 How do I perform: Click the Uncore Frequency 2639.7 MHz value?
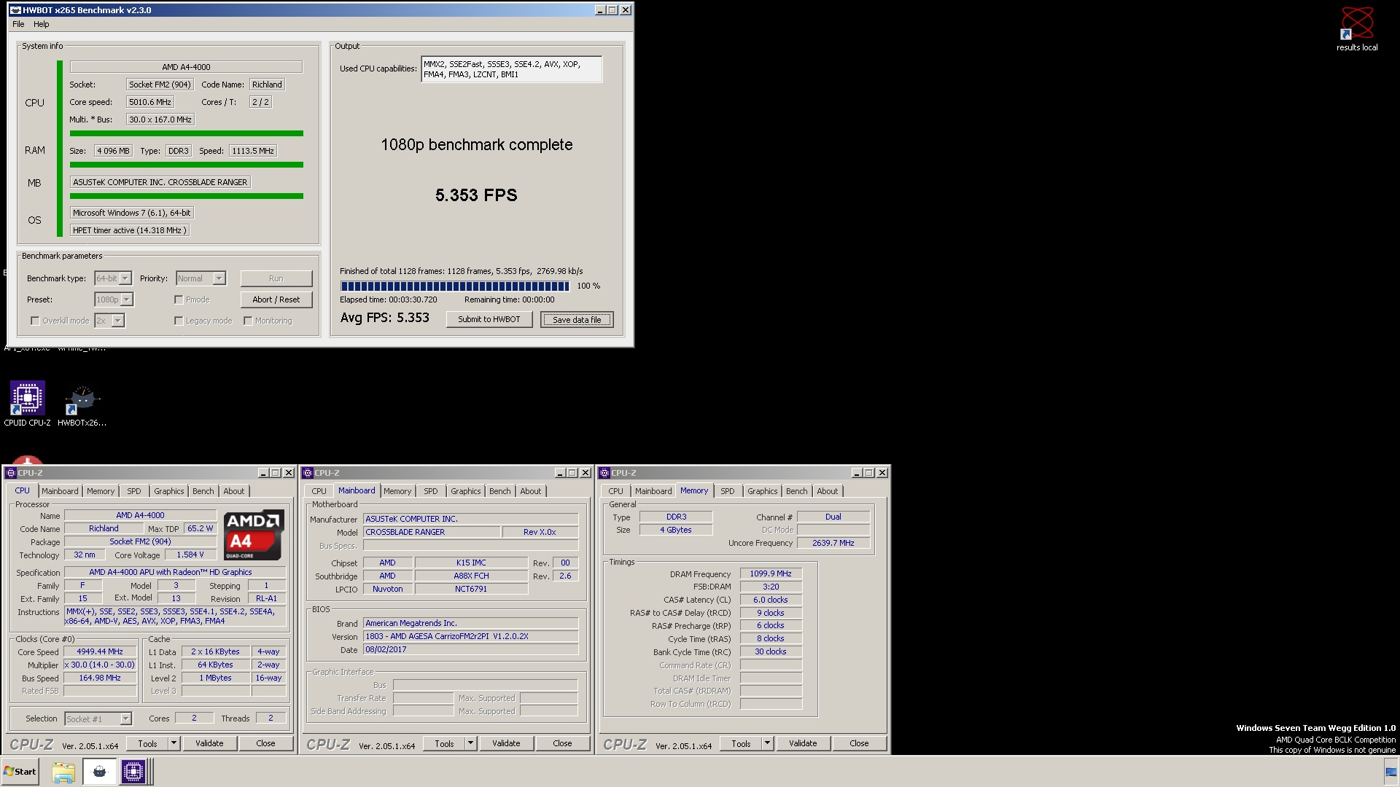tap(833, 543)
